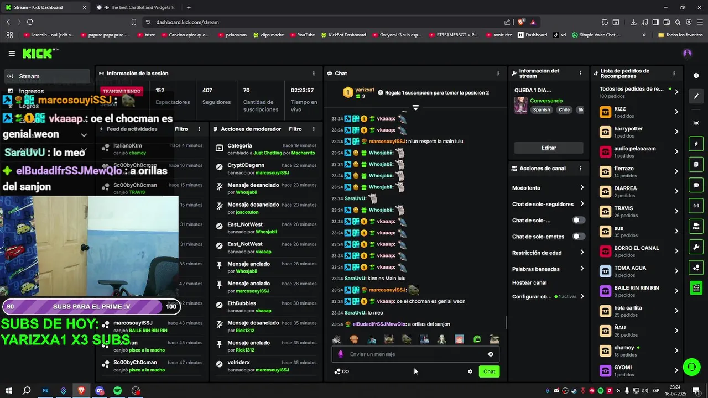
Task: Open Información de la sesión options menu
Action: [314, 74]
